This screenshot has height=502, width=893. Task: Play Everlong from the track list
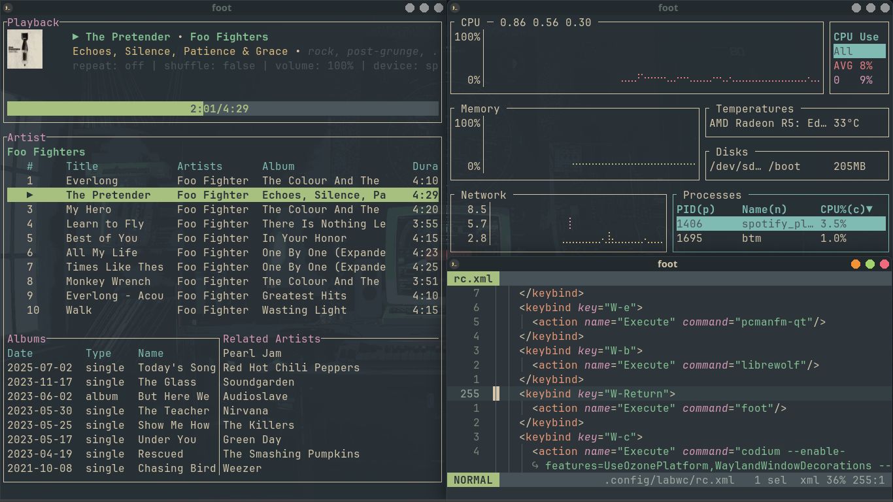90,180
